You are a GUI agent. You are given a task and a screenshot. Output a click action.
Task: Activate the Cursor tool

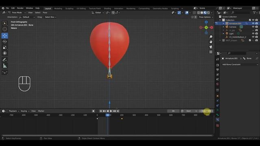point(4,29)
